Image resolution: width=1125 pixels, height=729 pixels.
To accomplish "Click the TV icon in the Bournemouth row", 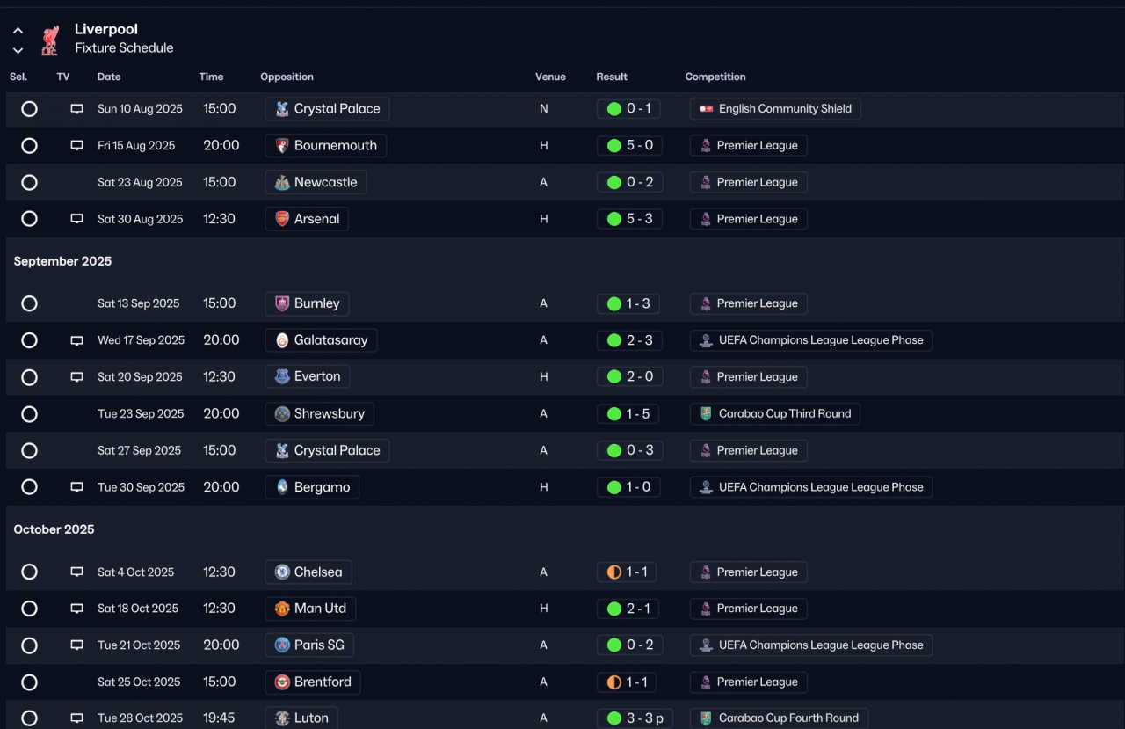I will [77, 146].
